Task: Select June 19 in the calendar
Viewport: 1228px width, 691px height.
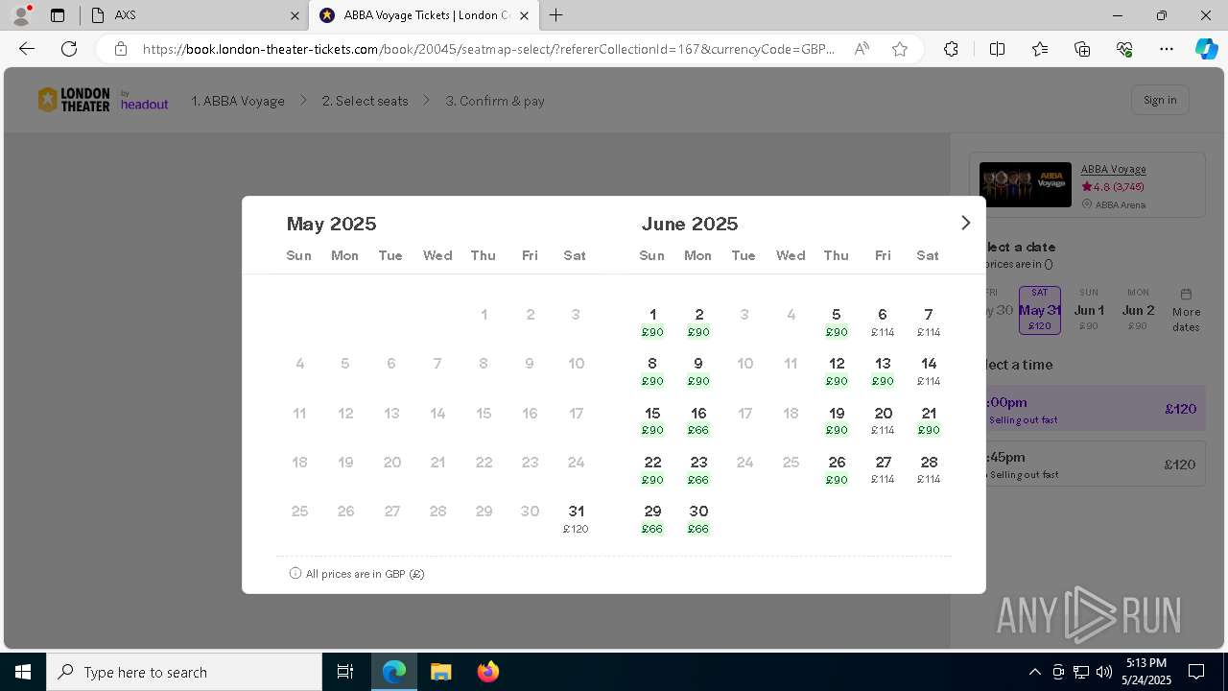Action: [837, 420]
